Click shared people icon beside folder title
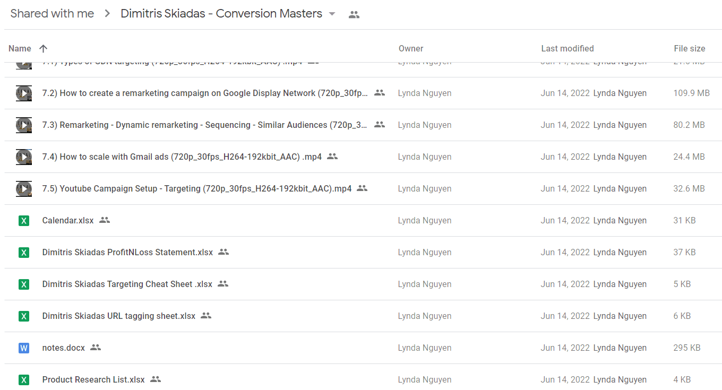This screenshot has height=390, width=722. point(354,15)
